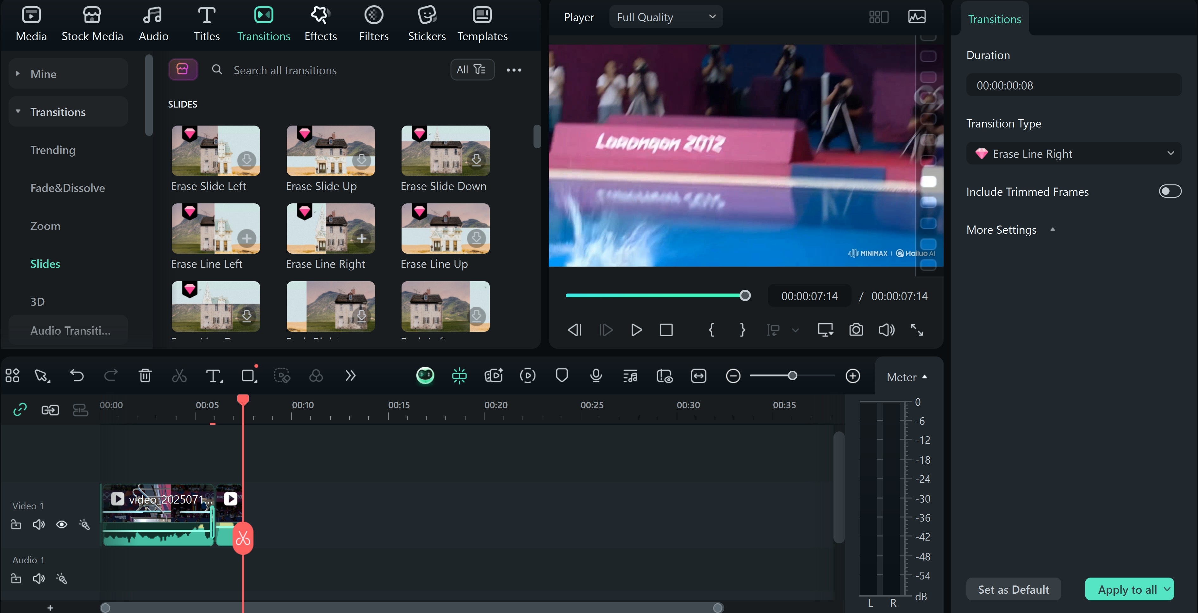This screenshot has width=1198, height=613.
Task: Open the Stickers tab
Action: (427, 24)
